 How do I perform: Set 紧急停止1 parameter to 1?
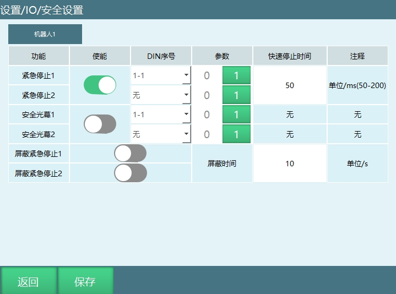(236, 75)
